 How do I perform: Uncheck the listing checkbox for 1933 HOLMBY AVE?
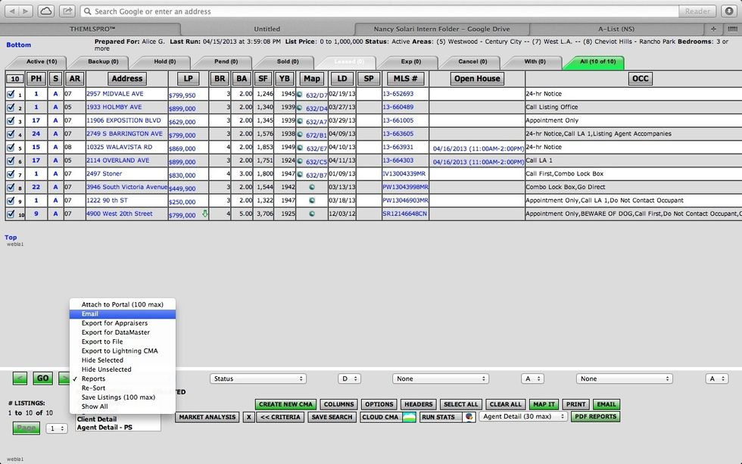(x=11, y=107)
